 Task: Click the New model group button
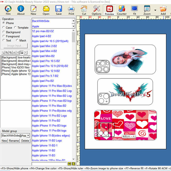[4, 141]
